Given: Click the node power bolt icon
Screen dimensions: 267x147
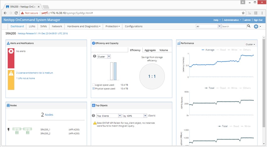Looking at the screenshot, I should click(x=8, y=130).
